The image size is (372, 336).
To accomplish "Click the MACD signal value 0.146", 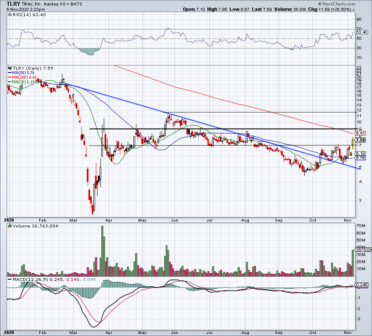I will (73, 279).
